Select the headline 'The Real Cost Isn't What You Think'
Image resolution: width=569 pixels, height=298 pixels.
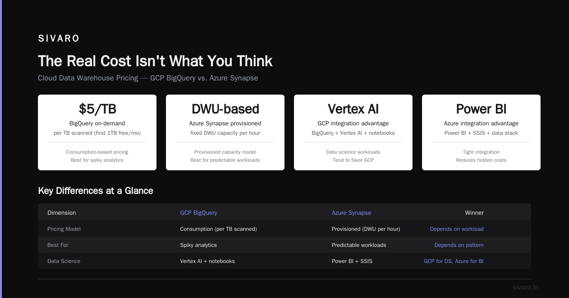(x=155, y=61)
